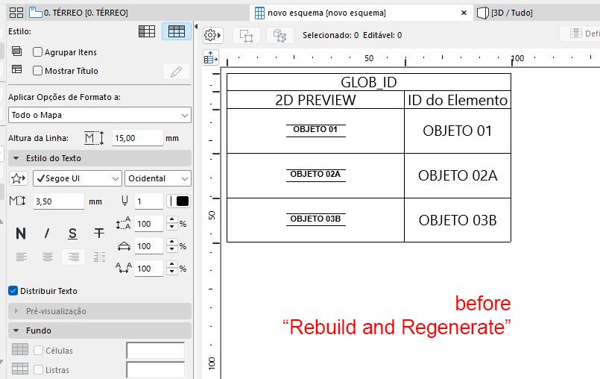The height and width of the screenshot is (379, 600).
Task: Enable Mostrar Título checkbox
Action: (x=37, y=71)
